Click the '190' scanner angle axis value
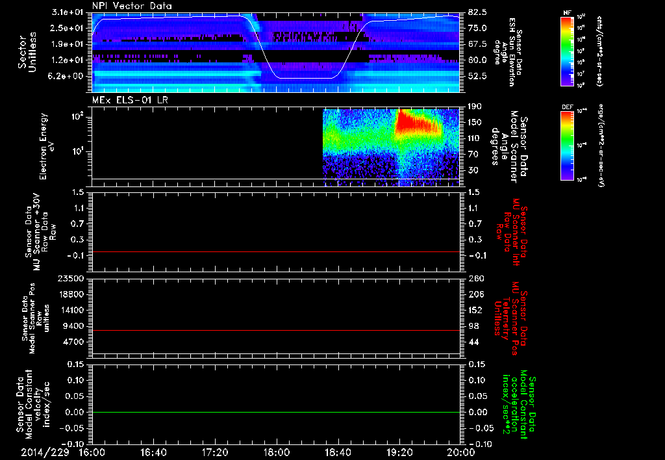This screenshot has height=460, width=665. tap(475, 107)
